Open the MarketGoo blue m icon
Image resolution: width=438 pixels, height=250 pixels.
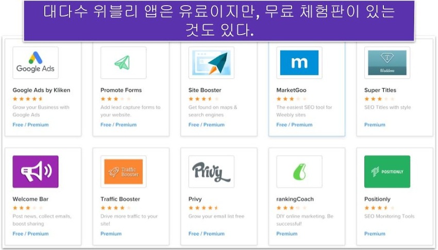(x=299, y=62)
